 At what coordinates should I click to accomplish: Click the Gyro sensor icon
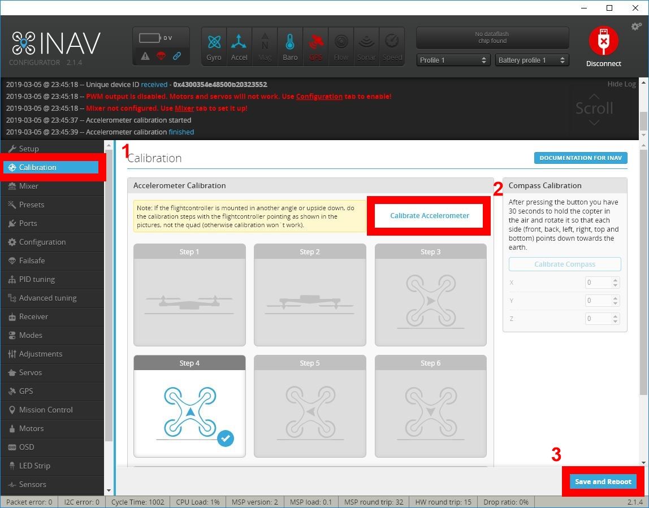tap(214, 46)
